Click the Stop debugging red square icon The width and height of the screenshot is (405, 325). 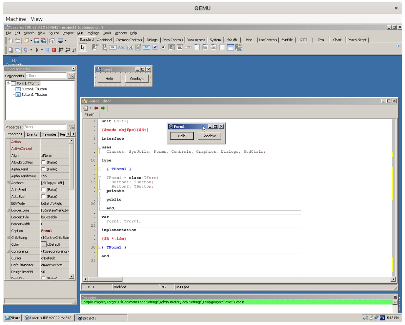coord(54,50)
